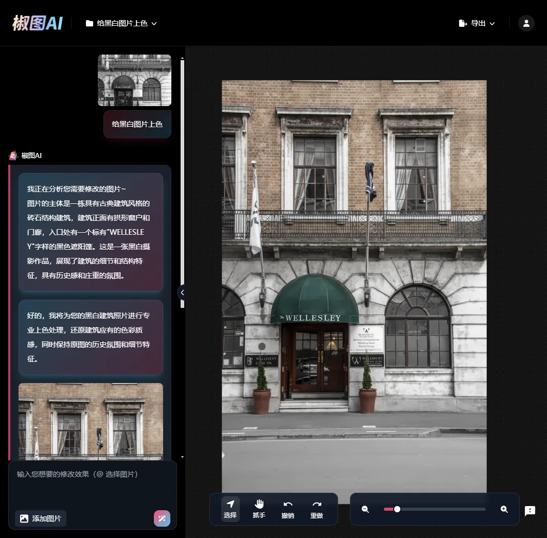Send the prompt with the magic wand button
Image resolution: width=547 pixels, height=538 pixels.
click(162, 518)
